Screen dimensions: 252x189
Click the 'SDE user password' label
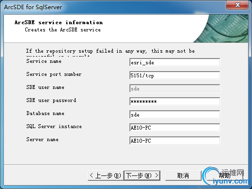[x=51, y=101]
